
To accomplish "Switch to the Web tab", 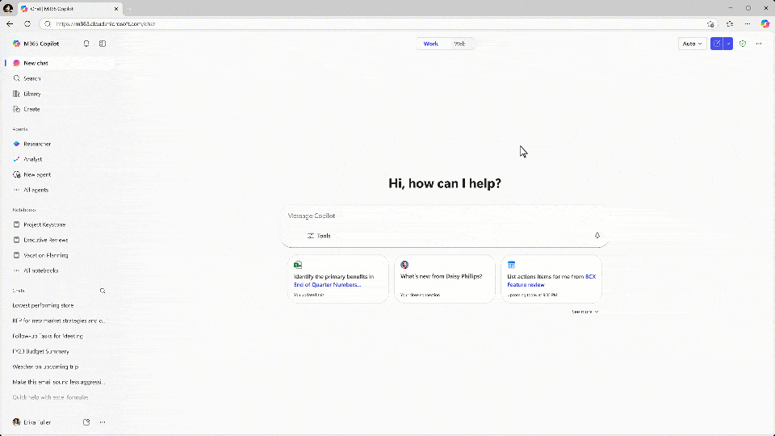I will (x=459, y=44).
